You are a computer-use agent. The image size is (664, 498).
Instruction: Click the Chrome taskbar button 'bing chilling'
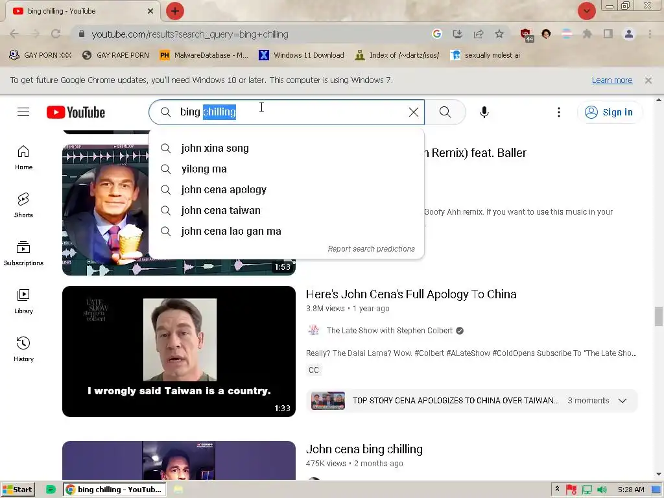click(114, 490)
